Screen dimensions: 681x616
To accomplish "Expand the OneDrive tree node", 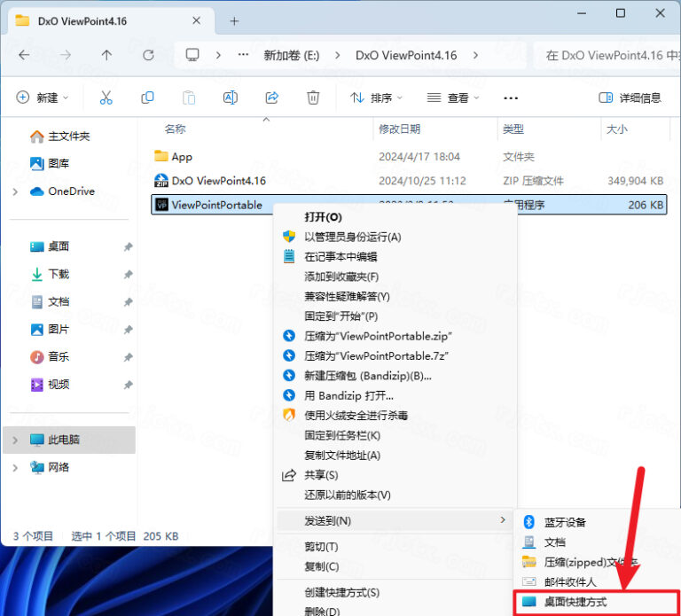I will [15, 191].
